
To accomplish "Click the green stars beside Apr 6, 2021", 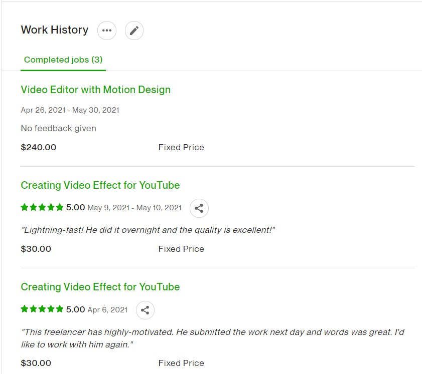I will coord(42,309).
